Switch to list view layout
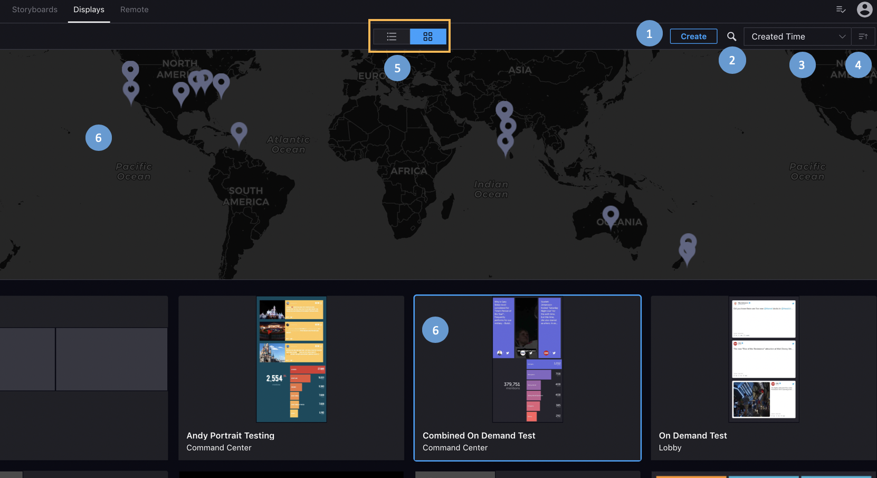The image size is (877, 478). (x=392, y=36)
